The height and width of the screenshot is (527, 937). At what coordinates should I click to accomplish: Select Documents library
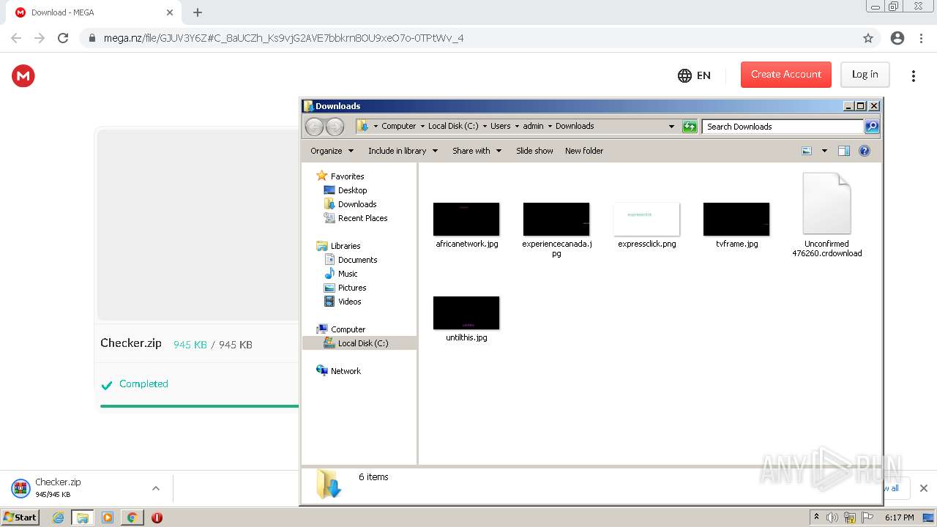351,260
